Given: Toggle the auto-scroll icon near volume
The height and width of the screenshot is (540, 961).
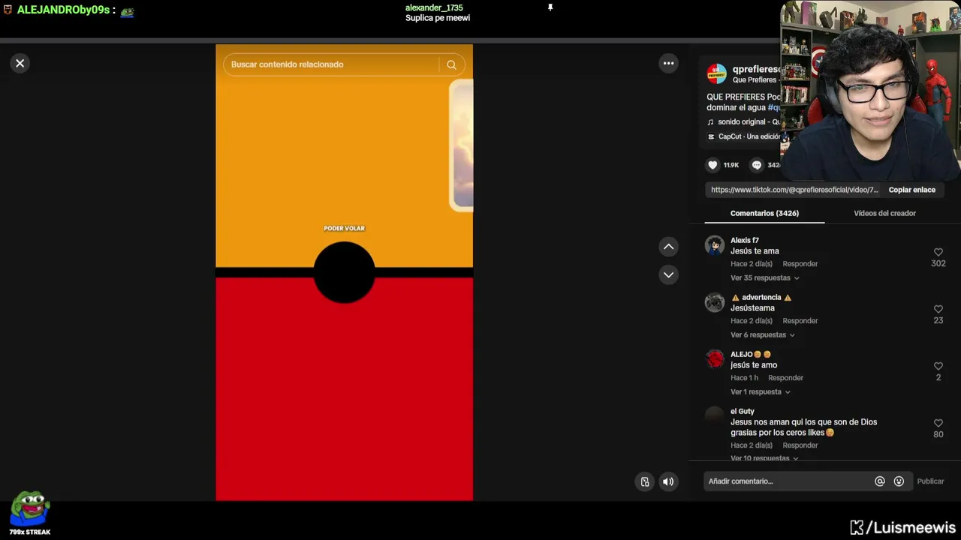Looking at the screenshot, I should click(644, 481).
